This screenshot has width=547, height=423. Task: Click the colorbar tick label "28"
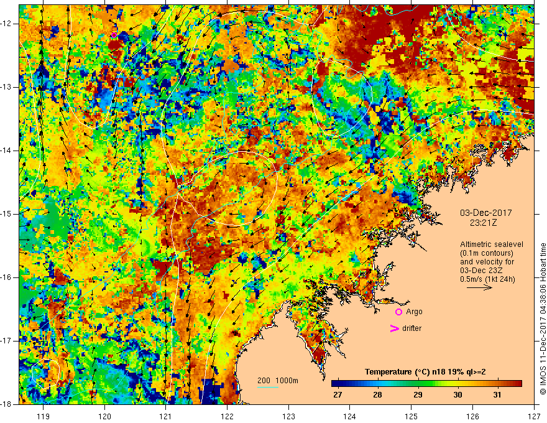coord(377,395)
